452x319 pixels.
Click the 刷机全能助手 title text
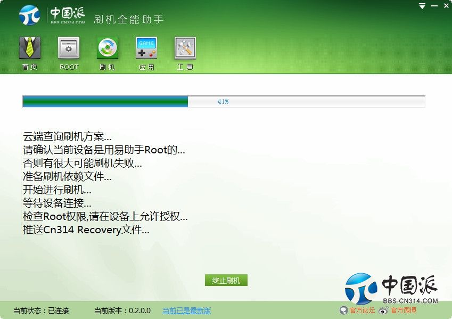(128, 19)
